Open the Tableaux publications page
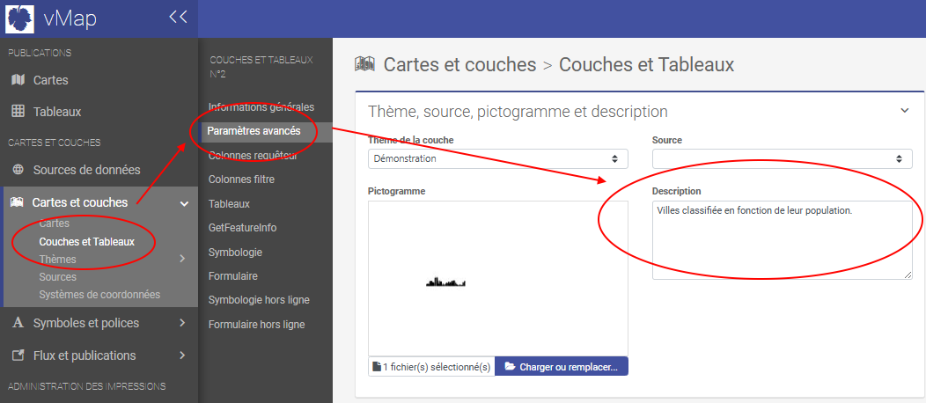This screenshot has width=926, height=403. point(57,112)
